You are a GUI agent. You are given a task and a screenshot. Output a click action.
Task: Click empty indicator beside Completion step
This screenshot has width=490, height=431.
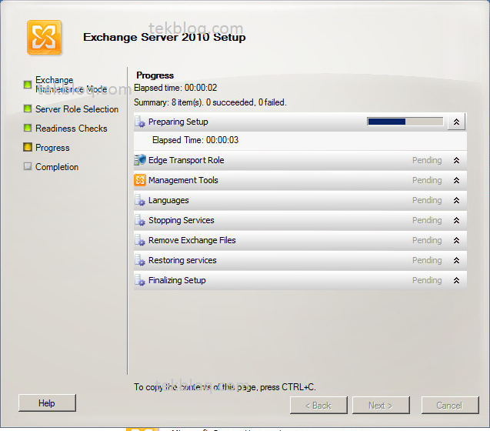coord(28,166)
